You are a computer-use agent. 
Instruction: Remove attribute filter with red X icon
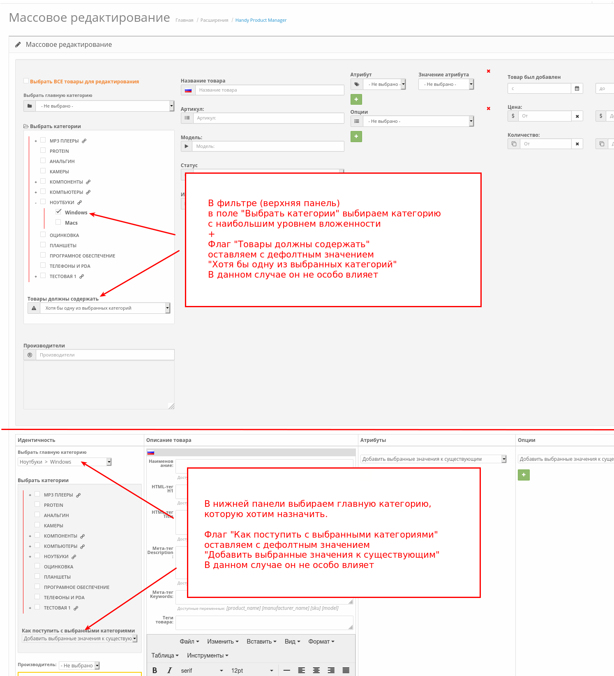(488, 71)
